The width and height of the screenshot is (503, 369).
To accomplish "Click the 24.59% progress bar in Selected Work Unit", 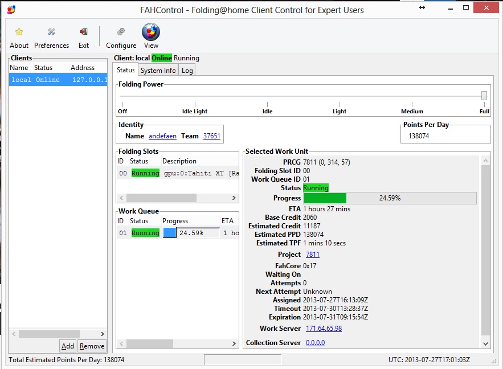I will click(390, 198).
